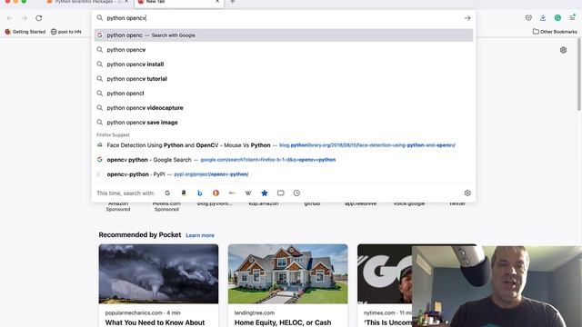
Task: Choose suggestion 'python opencv videocapture'
Action: pyautogui.click(x=284, y=108)
